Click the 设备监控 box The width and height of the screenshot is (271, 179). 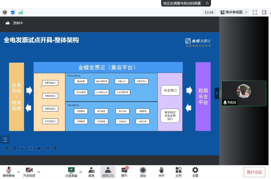122,122
